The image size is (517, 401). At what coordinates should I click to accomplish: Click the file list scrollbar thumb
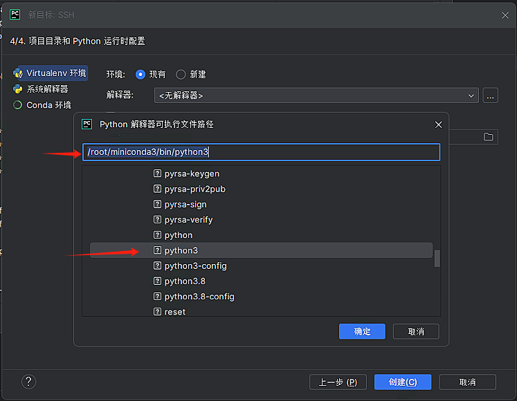(x=437, y=259)
